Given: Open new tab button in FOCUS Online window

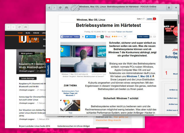Looking at the screenshot, I should (66, 8).
